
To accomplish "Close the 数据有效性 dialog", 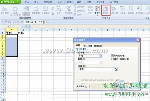I will point(138,40).
